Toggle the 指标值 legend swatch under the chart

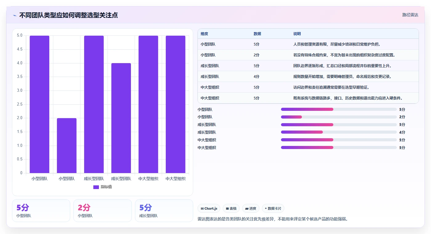(96, 187)
